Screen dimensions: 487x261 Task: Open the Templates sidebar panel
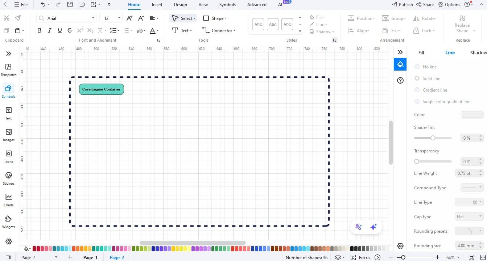pyautogui.click(x=9, y=70)
